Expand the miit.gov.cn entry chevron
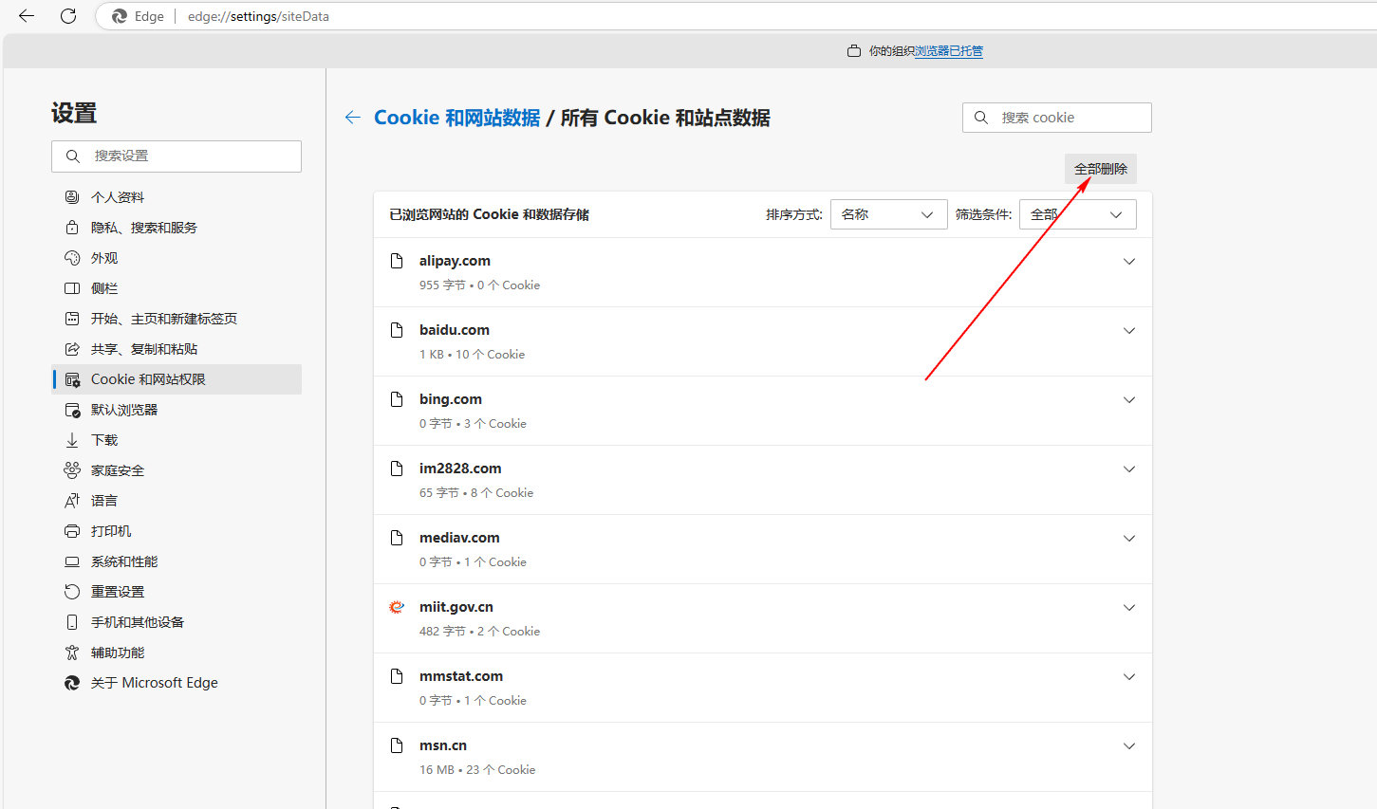Viewport: 1377px width, 809px height. click(x=1129, y=608)
